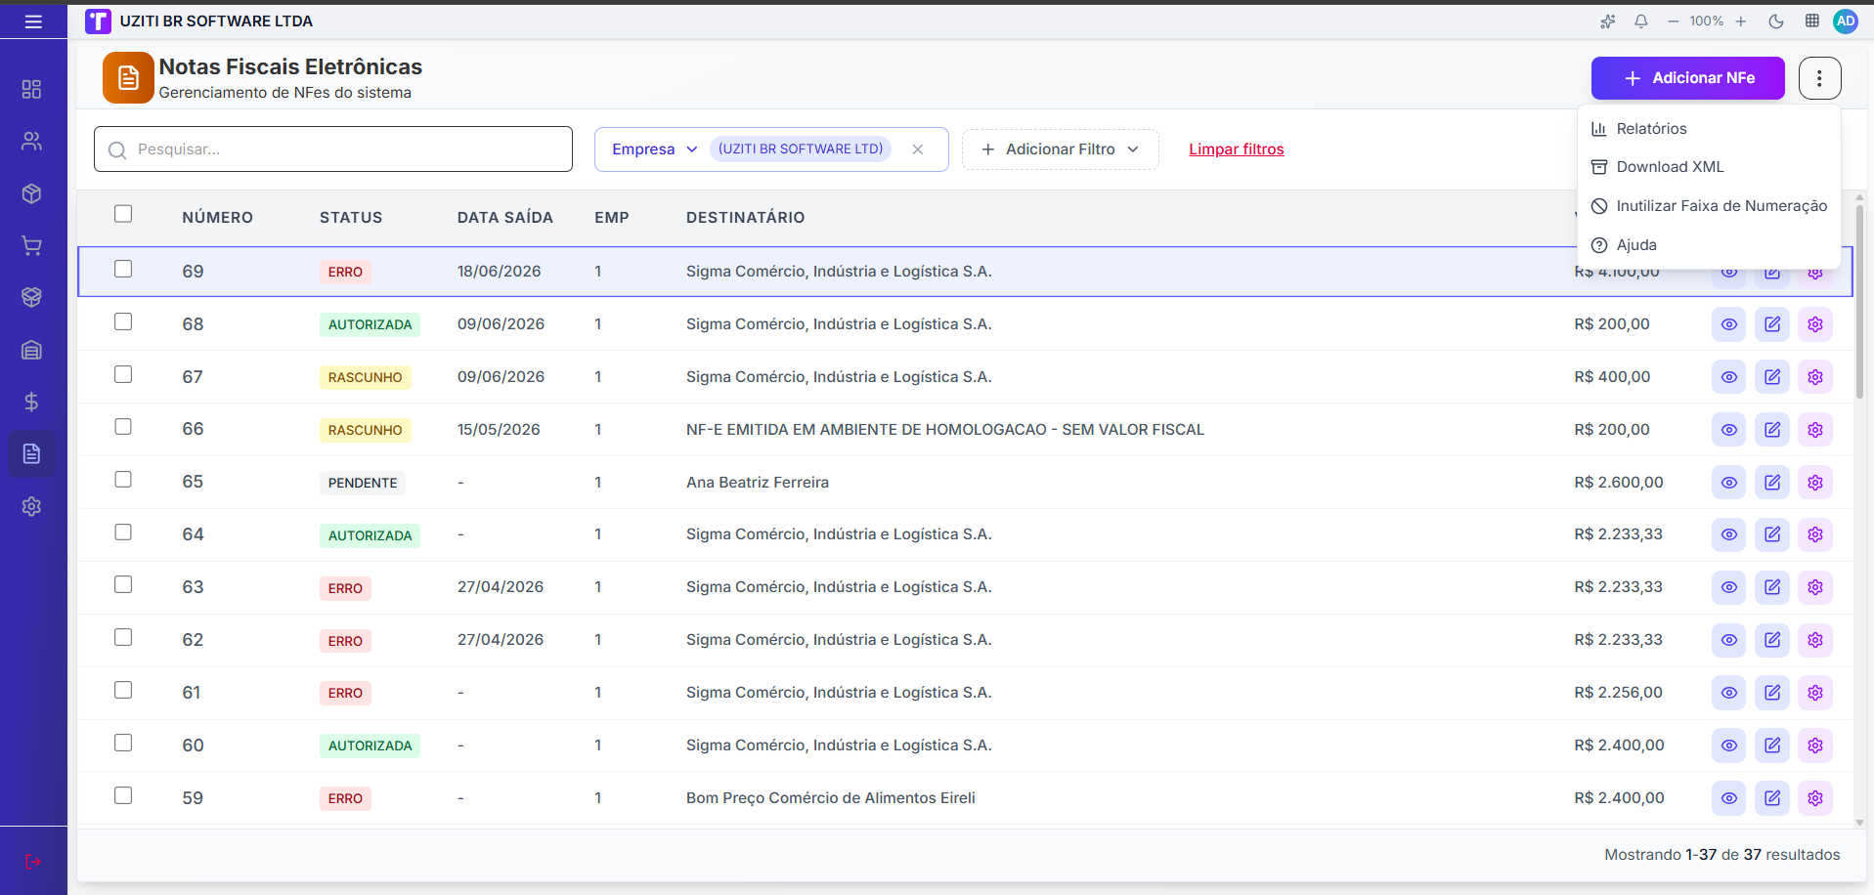Image resolution: width=1874 pixels, height=895 pixels.
Task: Click the zoom 100% indicator
Action: coord(1707,21)
